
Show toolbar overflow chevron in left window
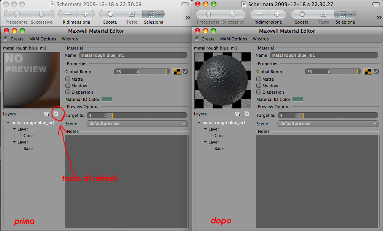point(188,18)
